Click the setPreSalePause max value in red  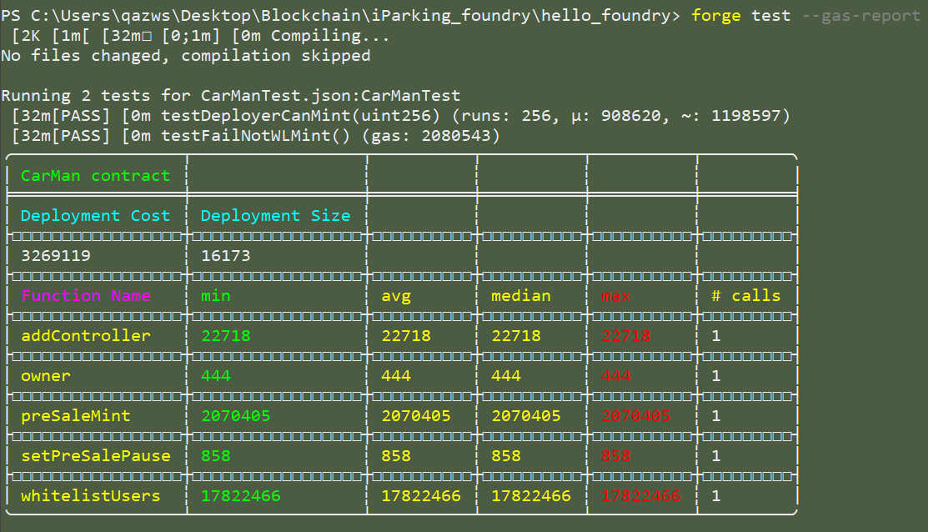pos(615,455)
